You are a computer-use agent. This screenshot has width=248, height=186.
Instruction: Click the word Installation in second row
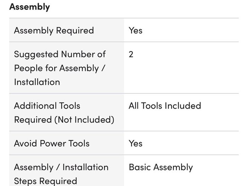point(37,82)
